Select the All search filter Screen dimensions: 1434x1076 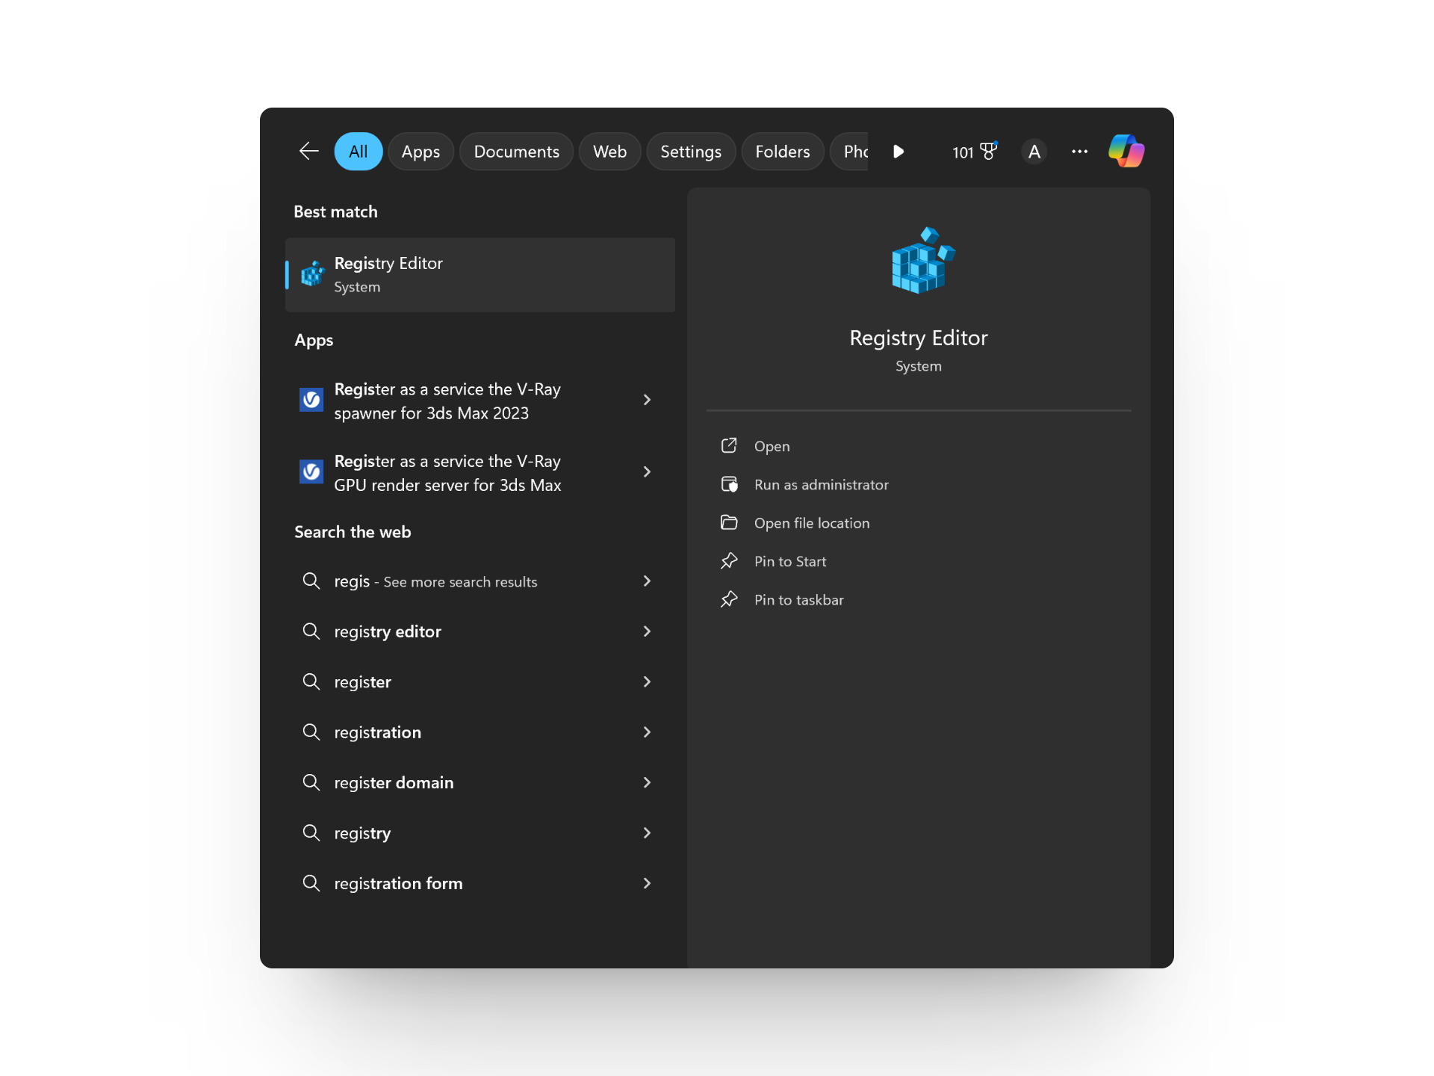coord(358,151)
